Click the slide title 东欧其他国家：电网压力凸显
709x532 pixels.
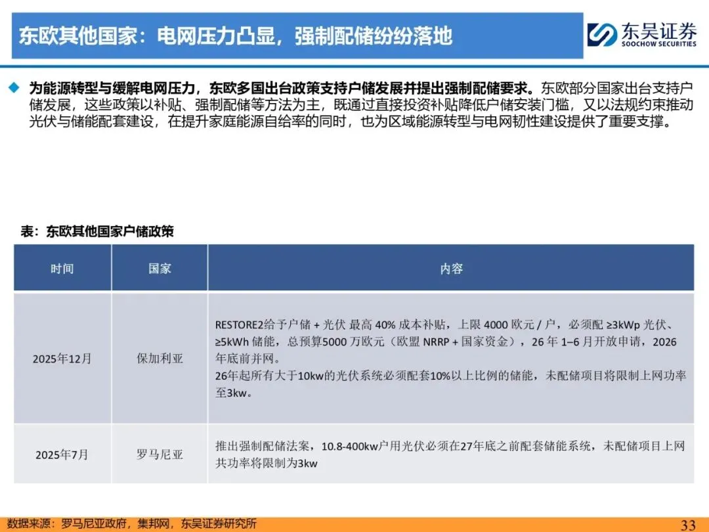pyautogui.click(x=235, y=35)
